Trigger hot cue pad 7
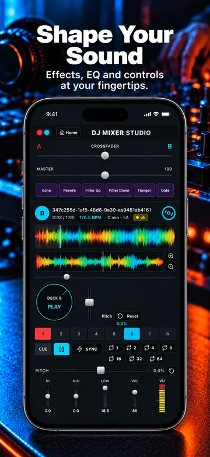The height and width of the screenshot is (457, 210). (x=149, y=334)
